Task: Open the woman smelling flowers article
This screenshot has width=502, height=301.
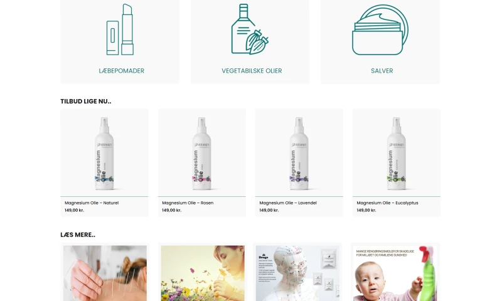Action: (x=203, y=273)
